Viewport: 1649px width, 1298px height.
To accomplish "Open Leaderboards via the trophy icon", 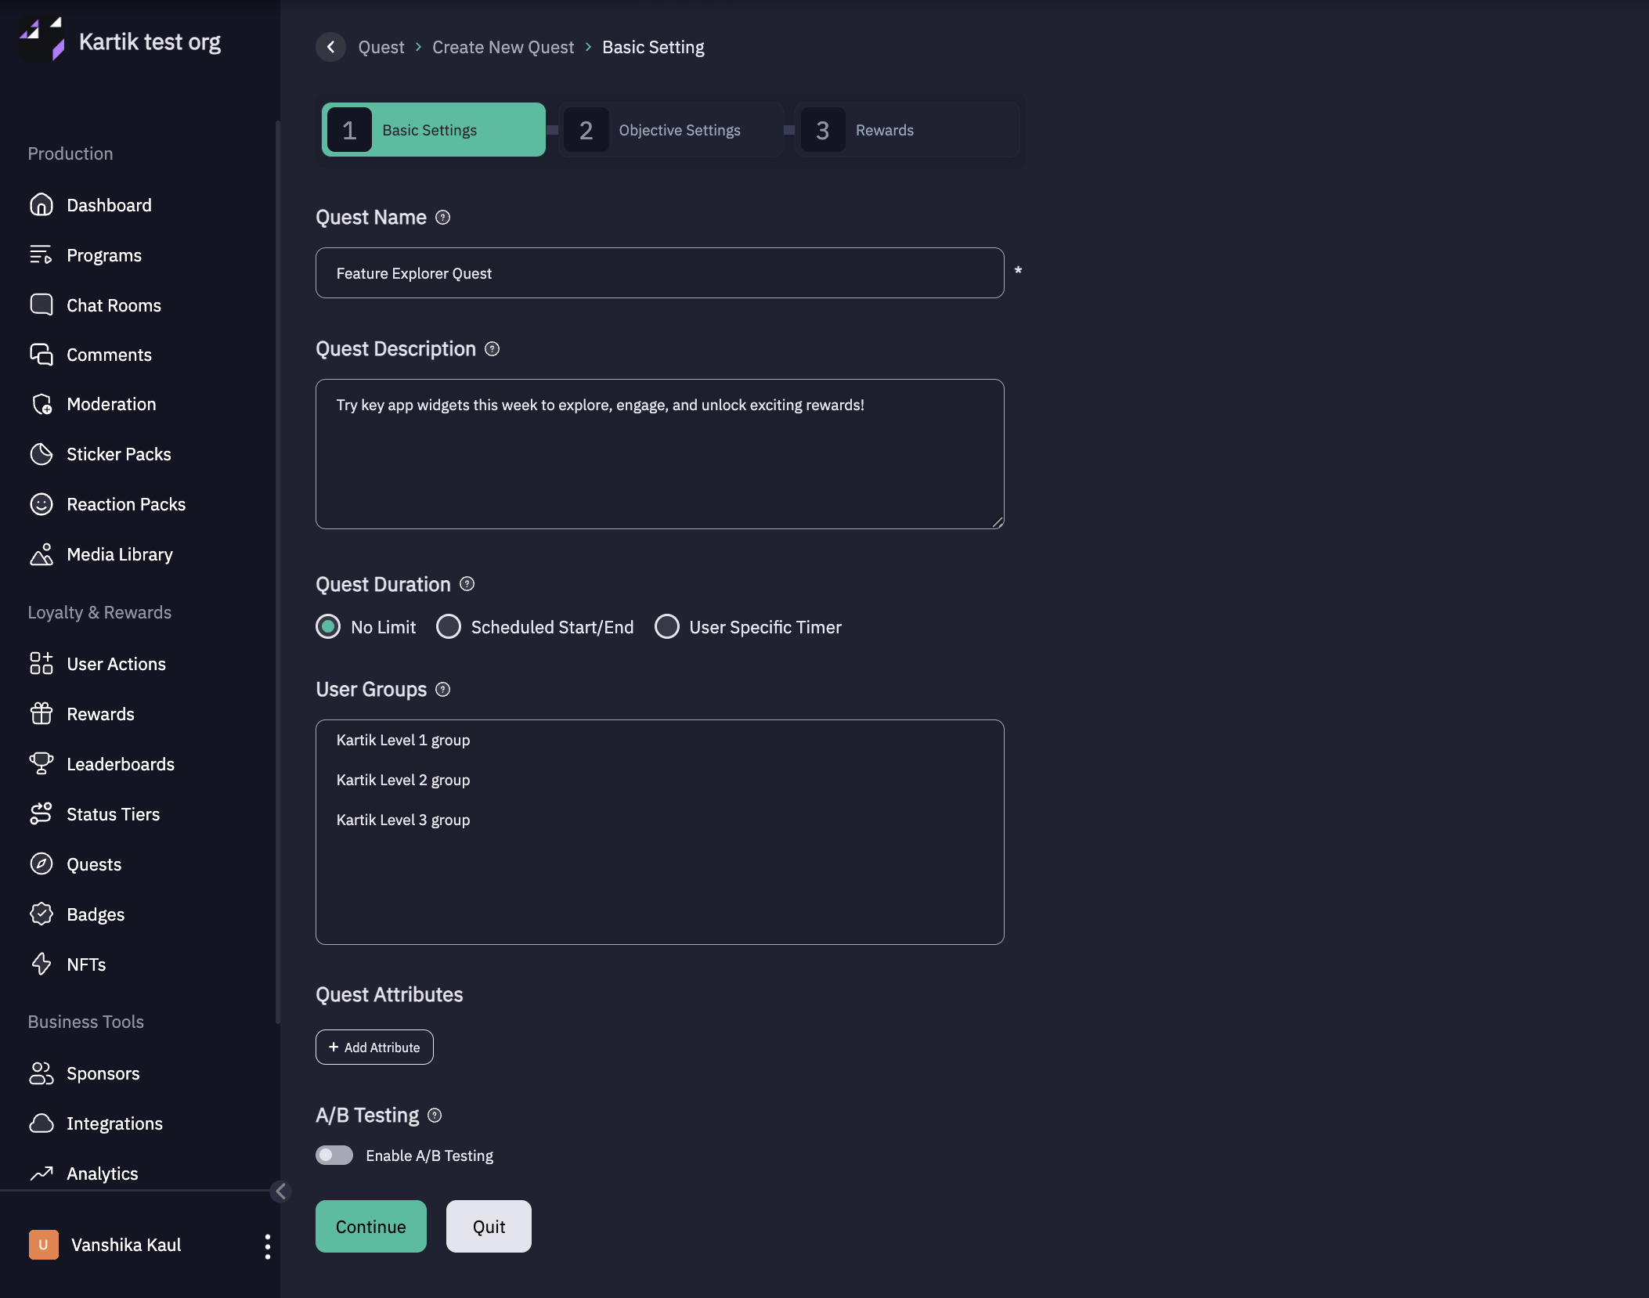I will click(41, 763).
